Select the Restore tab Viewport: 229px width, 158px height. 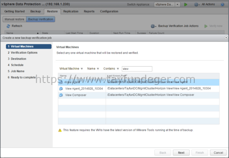(52, 11)
